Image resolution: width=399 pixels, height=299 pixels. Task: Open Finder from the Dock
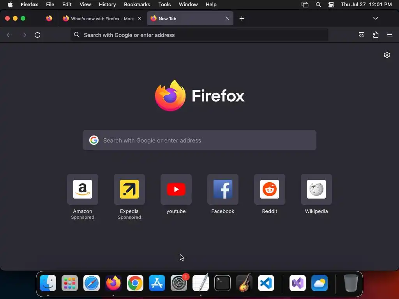click(x=48, y=283)
